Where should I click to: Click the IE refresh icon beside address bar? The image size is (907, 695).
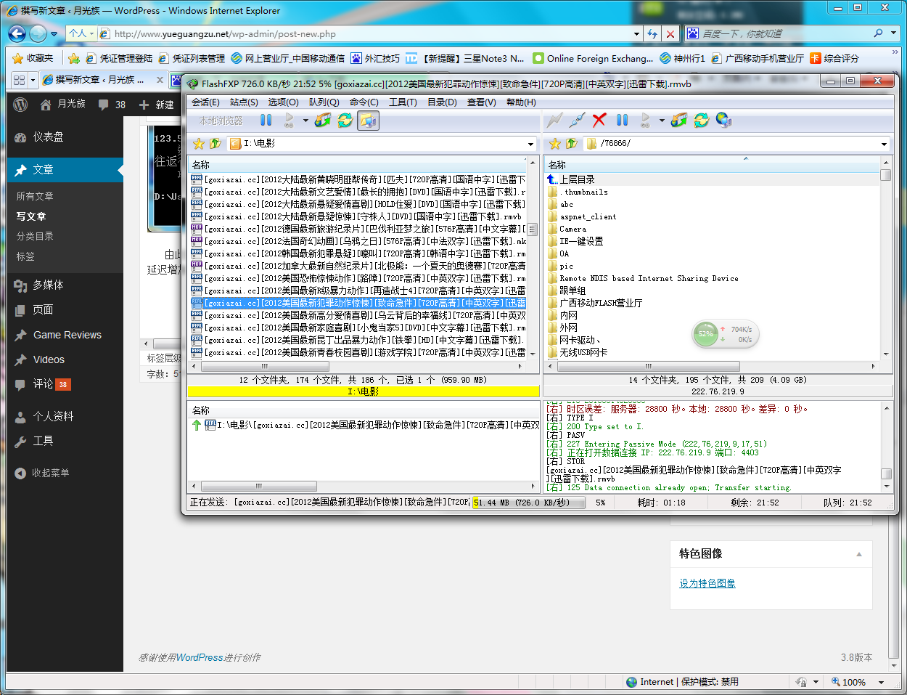(x=652, y=33)
